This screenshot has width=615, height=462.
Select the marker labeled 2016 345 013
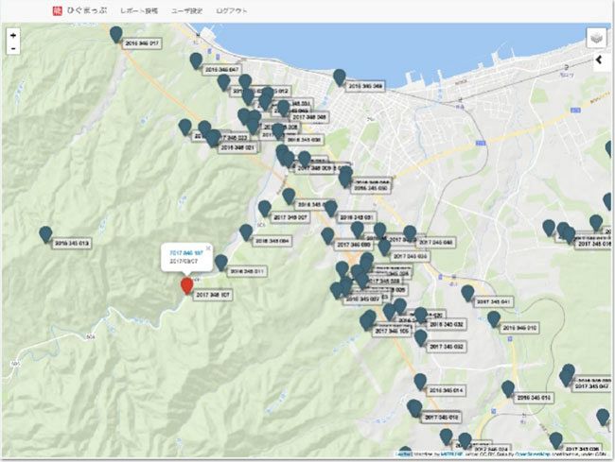tap(45, 234)
